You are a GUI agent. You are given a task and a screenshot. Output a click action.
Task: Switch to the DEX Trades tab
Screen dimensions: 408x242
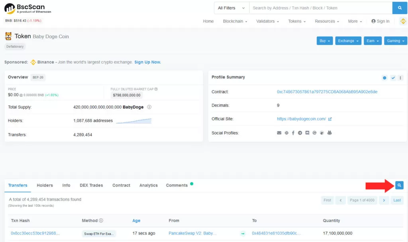[x=91, y=185]
